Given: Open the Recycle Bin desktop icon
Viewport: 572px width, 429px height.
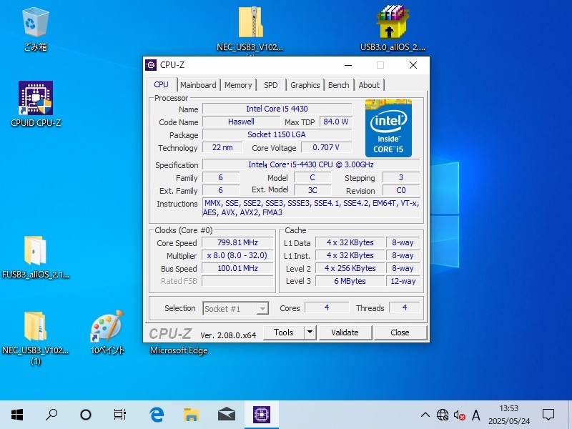Looking at the screenshot, I should (x=35, y=23).
